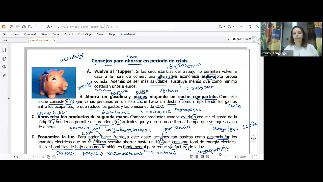Open the Bookmarks panel icon
The height and width of the screenshot is (182, 323).
tap(4, 50)
